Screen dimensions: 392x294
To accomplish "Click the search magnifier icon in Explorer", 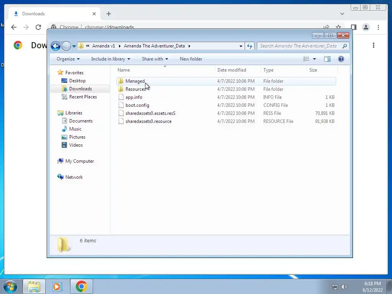I will 345,46.
